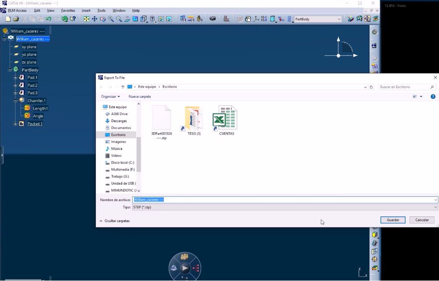Click the What's This help icon
The height and width of the screenshot is (281, 439).
point(73,19)
